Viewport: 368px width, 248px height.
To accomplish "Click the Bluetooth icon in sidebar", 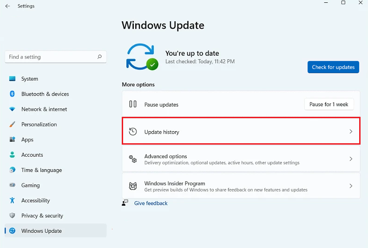I will pos(12,94).
